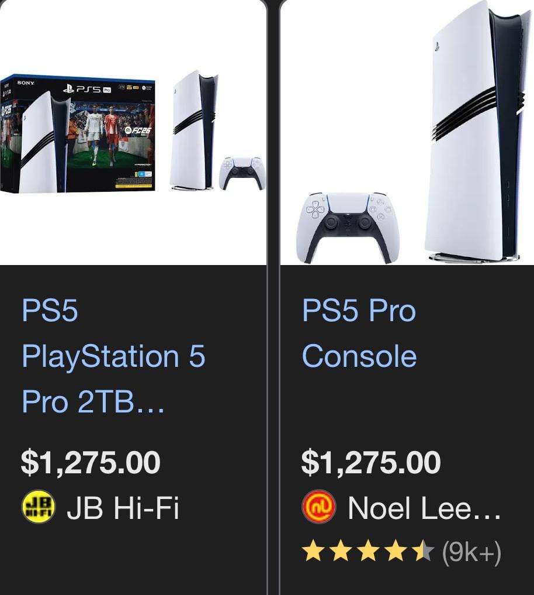Image resolution: width=534 pixels, height=595 pixels.
Task: Open the JB Hi-Fi store logo icon
Action: click(x=39, y=507)
